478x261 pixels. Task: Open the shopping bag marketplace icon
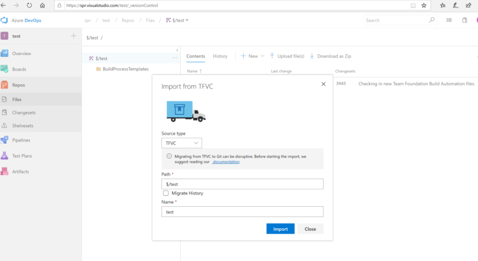coord(465,20)
